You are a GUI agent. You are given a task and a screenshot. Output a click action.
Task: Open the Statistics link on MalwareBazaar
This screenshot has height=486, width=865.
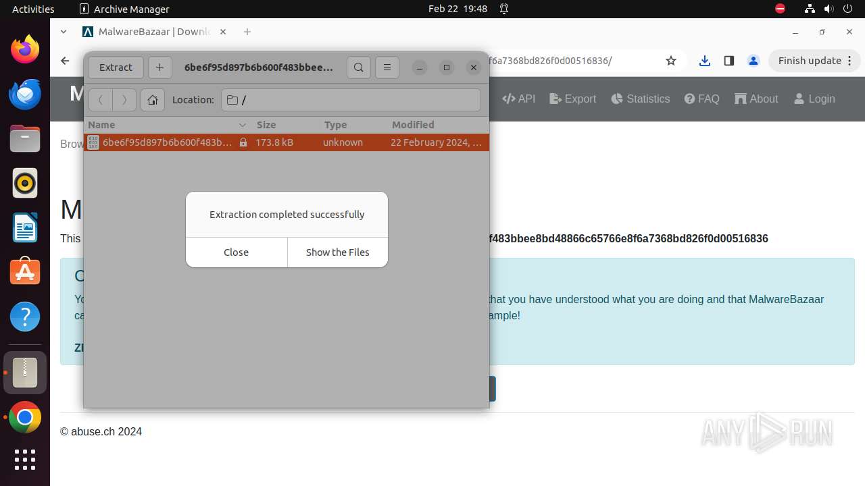pyautogui.click(x=641, y=99)
